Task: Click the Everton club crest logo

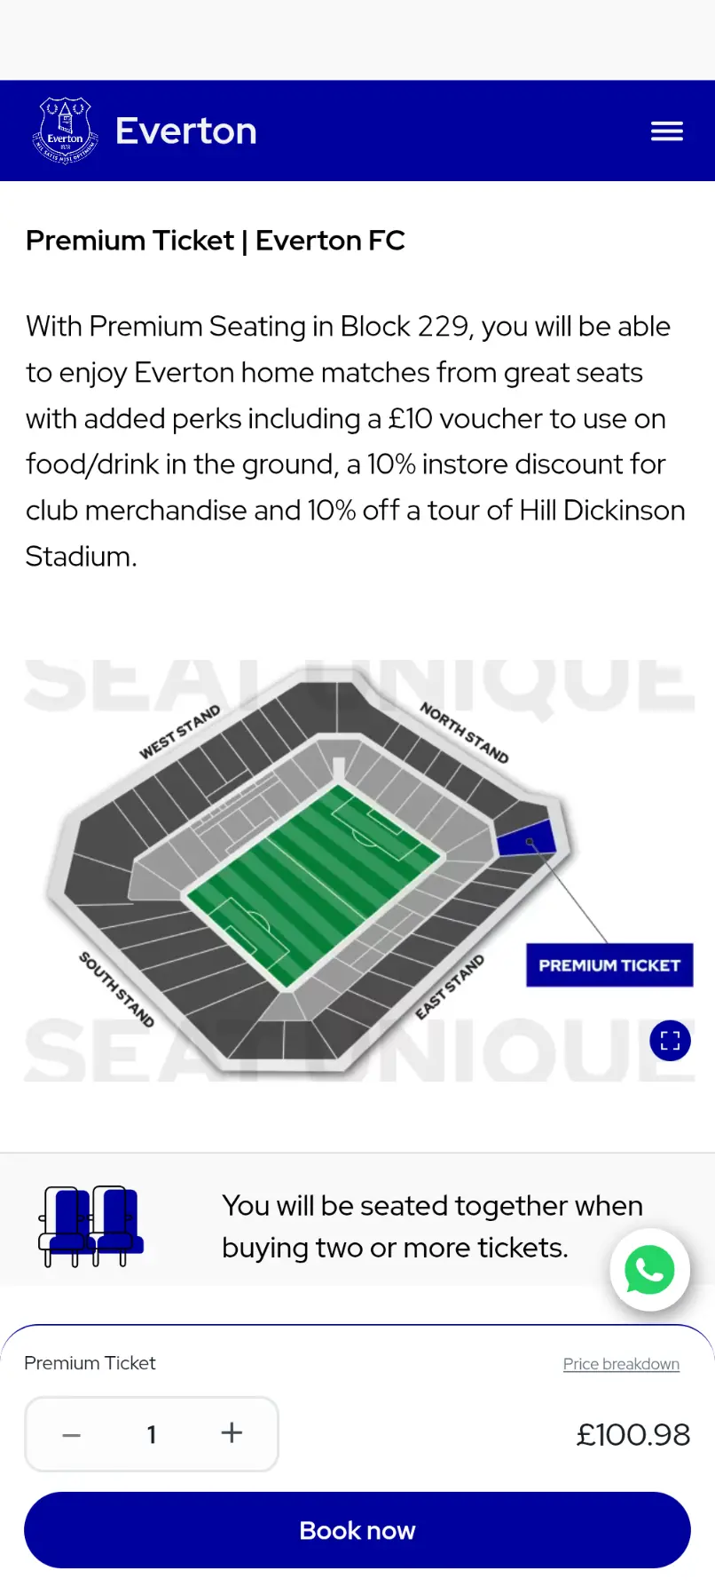Action: 65,131
